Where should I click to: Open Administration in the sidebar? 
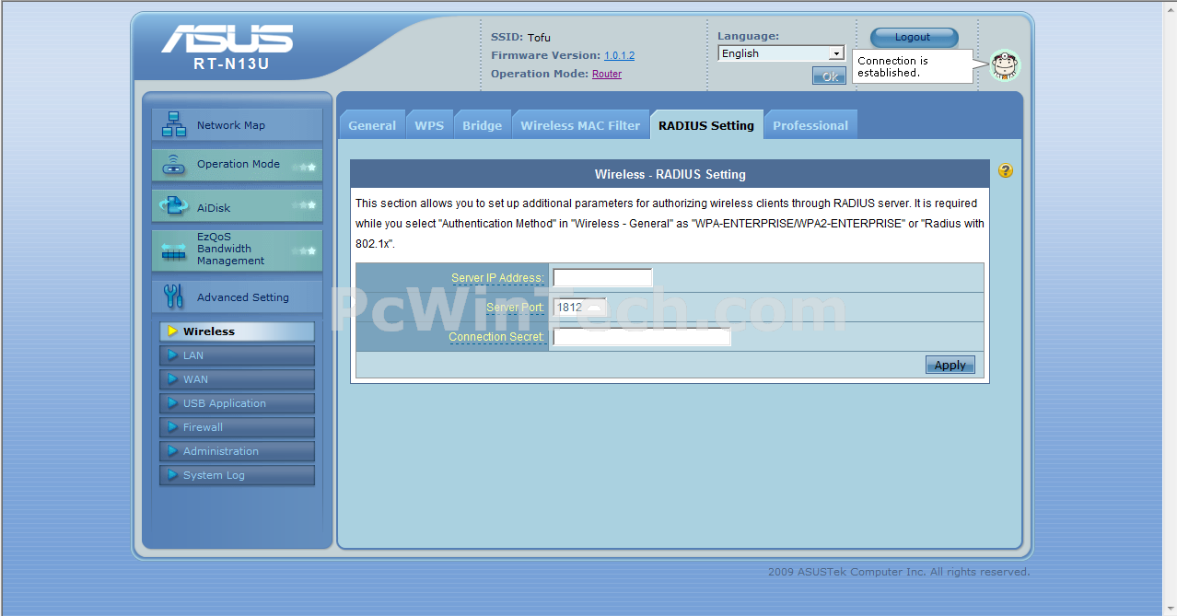(x=238, y=451)
